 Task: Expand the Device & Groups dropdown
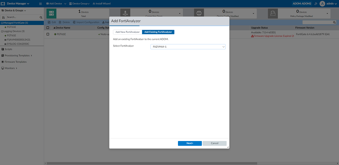(x=14, y=10)
